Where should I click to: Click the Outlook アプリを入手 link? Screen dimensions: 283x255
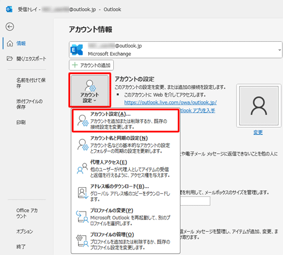198,110
